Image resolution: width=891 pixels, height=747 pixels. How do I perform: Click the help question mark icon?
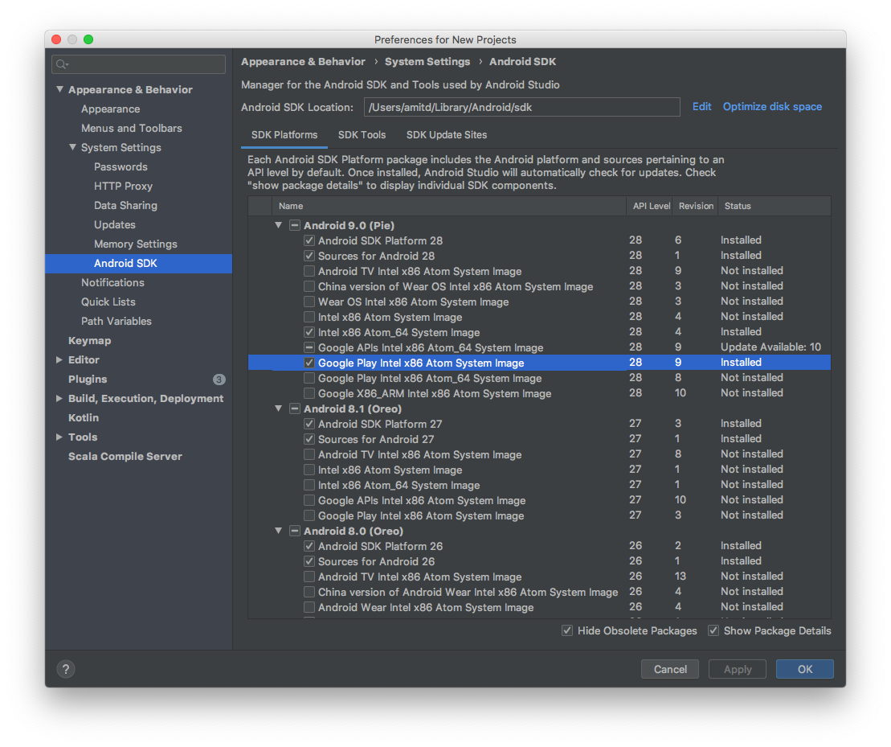pos(66,669)
